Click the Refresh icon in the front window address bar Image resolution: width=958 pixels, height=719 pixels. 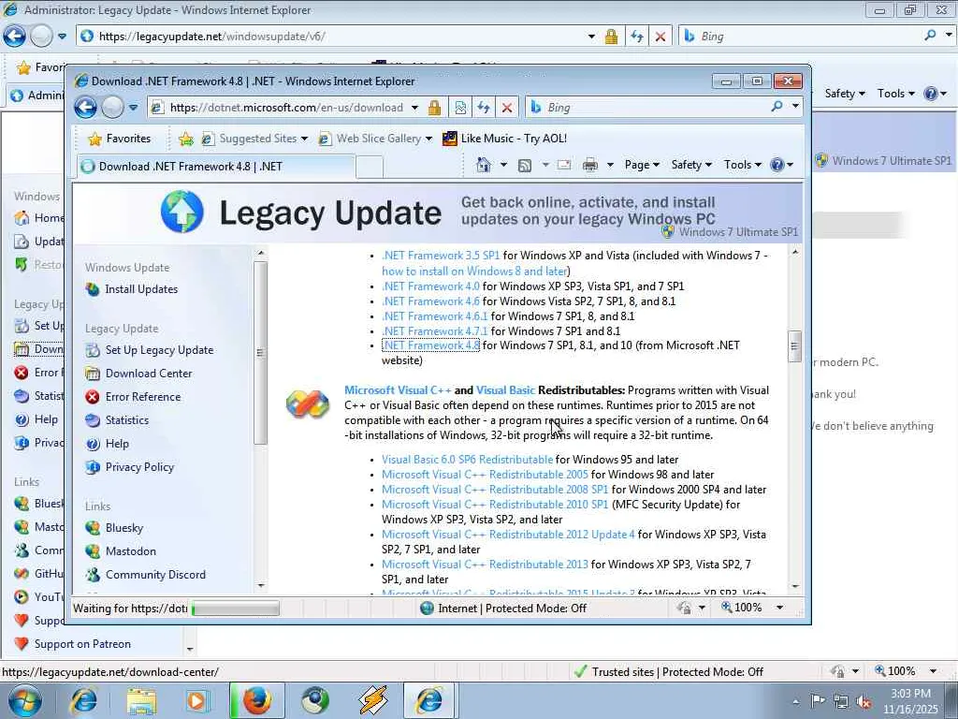484,108
